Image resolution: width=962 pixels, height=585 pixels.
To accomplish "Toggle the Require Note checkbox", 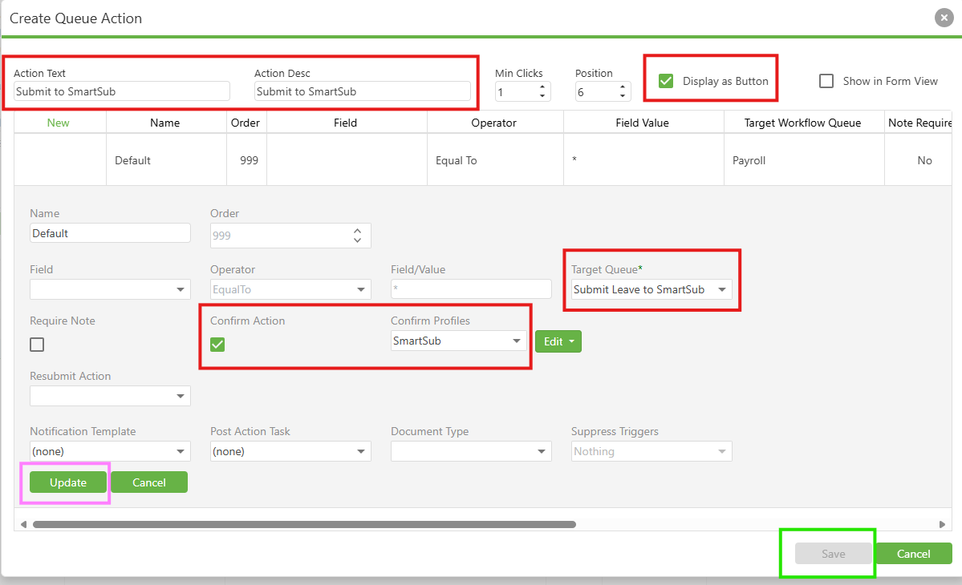I will pyautogui.click(x=37, y=345).
